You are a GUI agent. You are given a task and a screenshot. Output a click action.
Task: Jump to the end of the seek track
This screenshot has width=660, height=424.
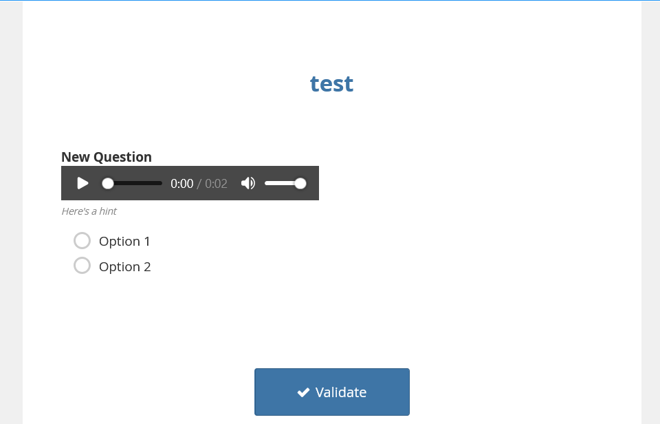[161, 183]
